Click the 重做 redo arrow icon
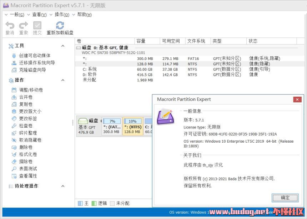This screenshot has height=219, width=307. pyautogui.click(x=24, y=25)
